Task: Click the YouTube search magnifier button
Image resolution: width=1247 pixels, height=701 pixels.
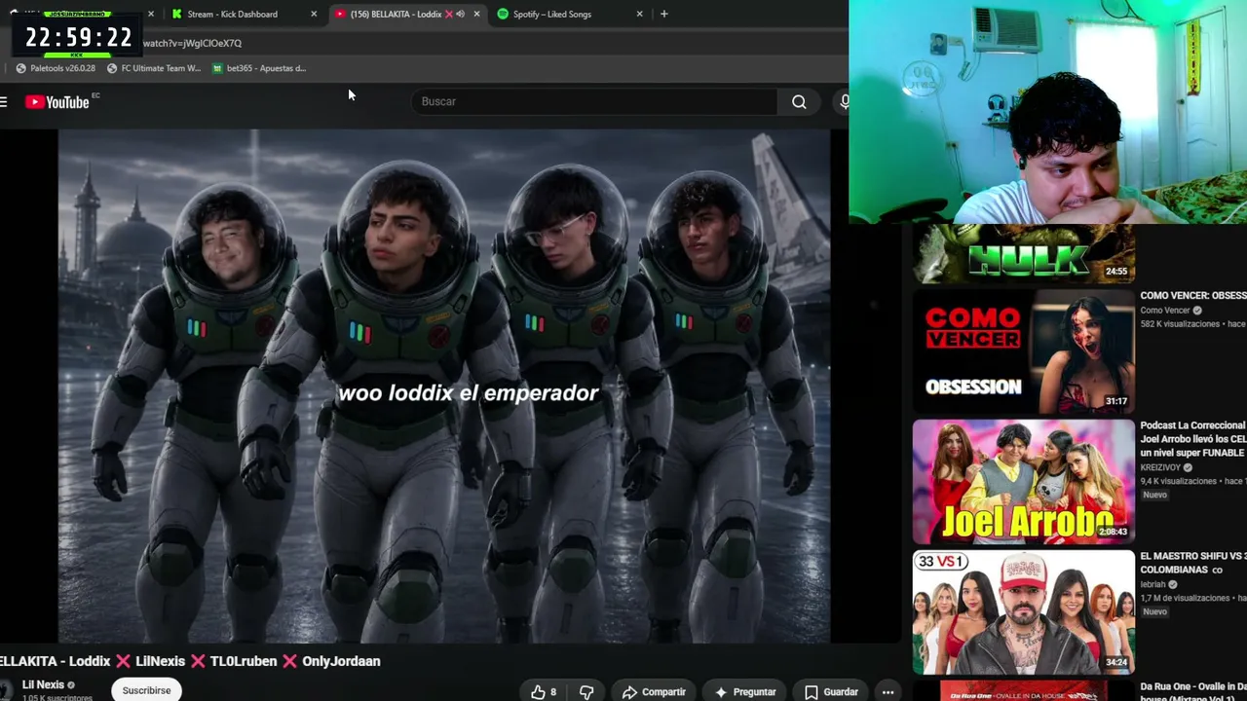Action: click(x=799, y=101)
